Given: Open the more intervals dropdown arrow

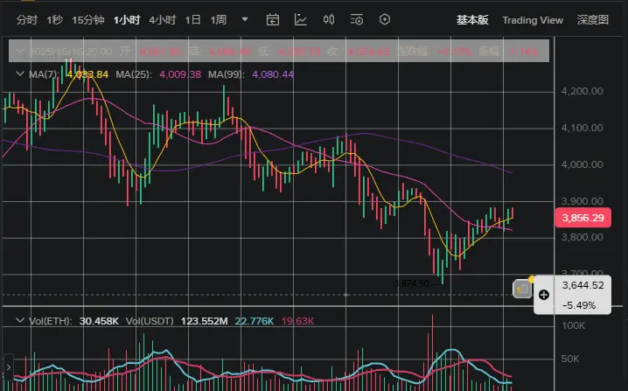Looking at the screenshot, I should (x=245, y=19).
